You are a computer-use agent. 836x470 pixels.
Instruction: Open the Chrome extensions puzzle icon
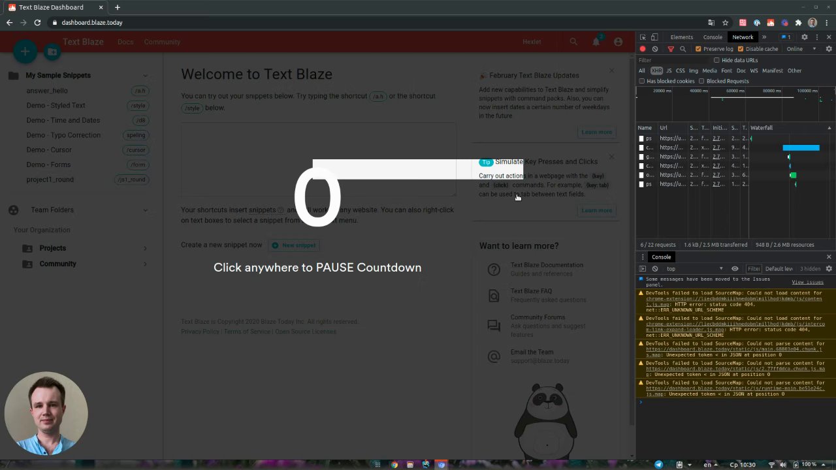point(798,22)
